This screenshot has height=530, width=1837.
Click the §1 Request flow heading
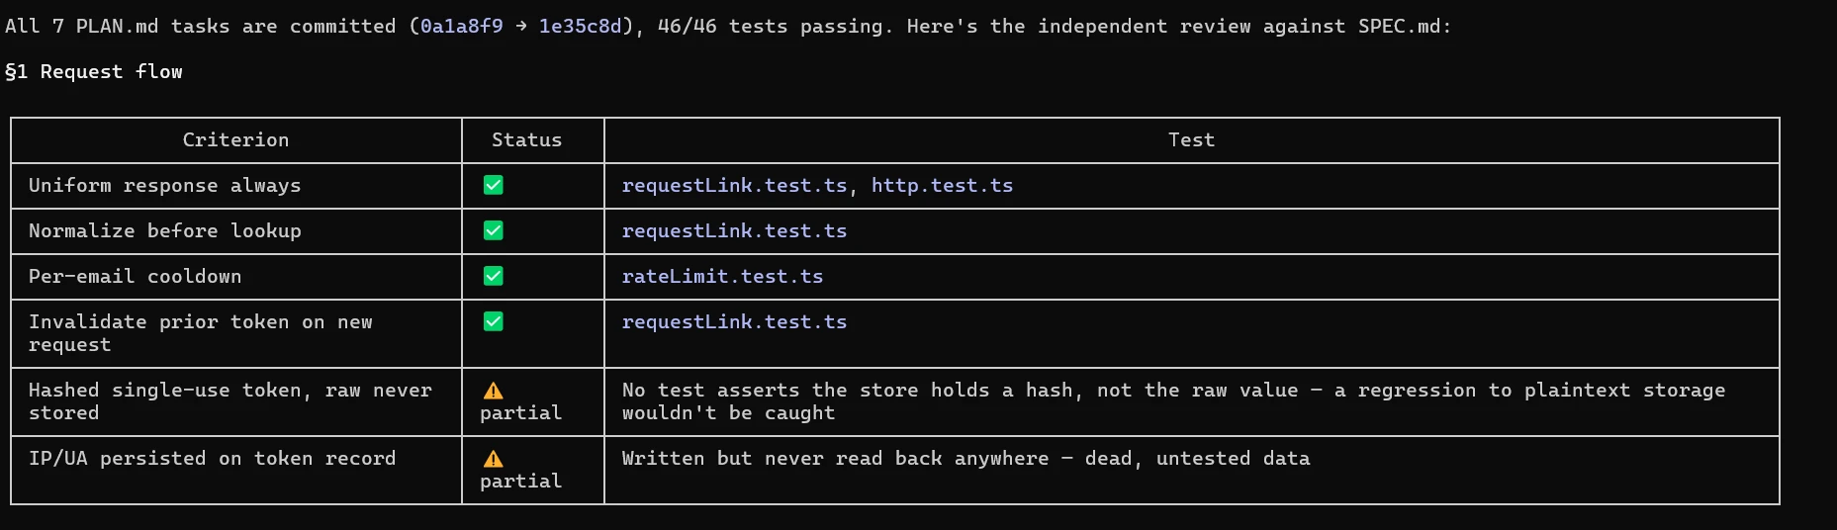(94, 71)
